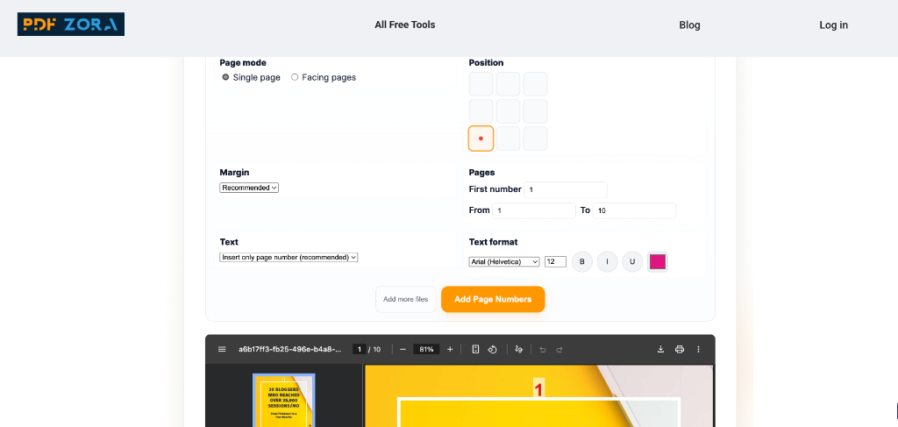Select the Draw annotation tool
The width and height of the screenshot is (898, 427).
[x=519, y=349]
